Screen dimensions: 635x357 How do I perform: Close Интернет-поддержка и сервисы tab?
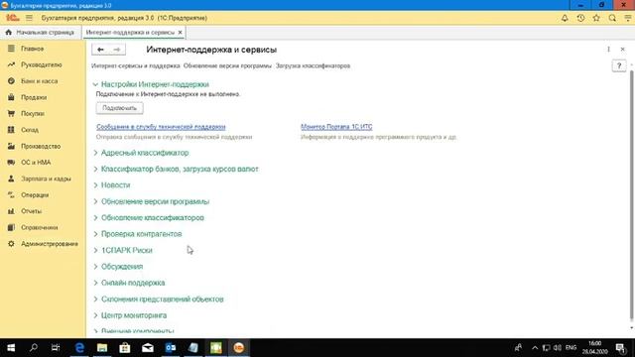[x=181, y=32]
